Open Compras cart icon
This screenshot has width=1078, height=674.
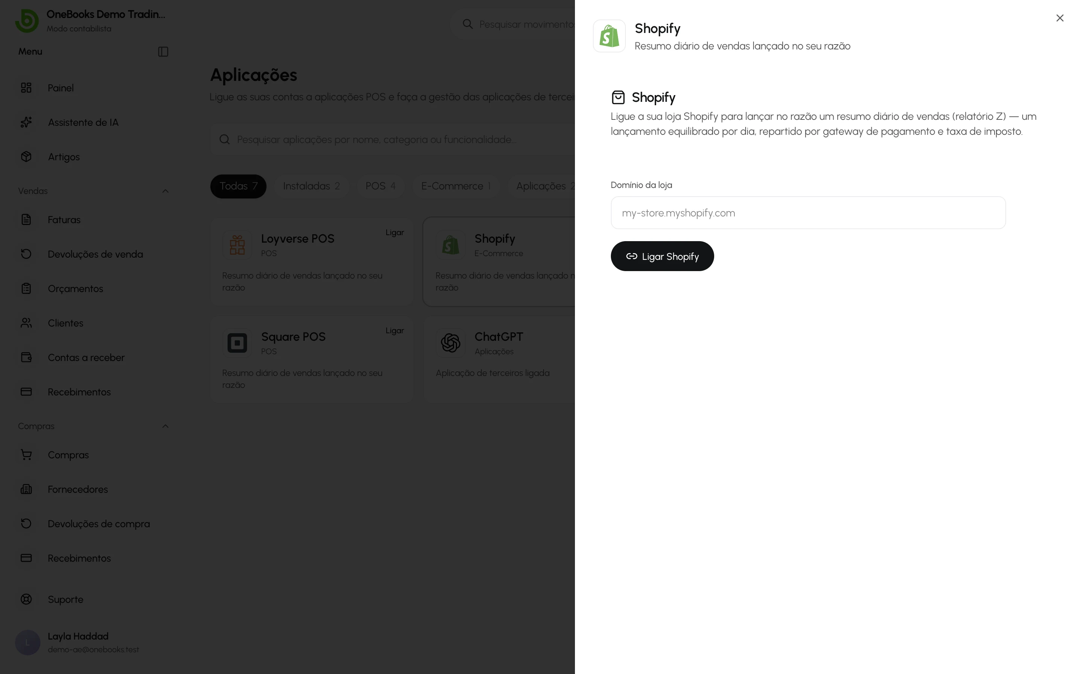tap(26, 455)
